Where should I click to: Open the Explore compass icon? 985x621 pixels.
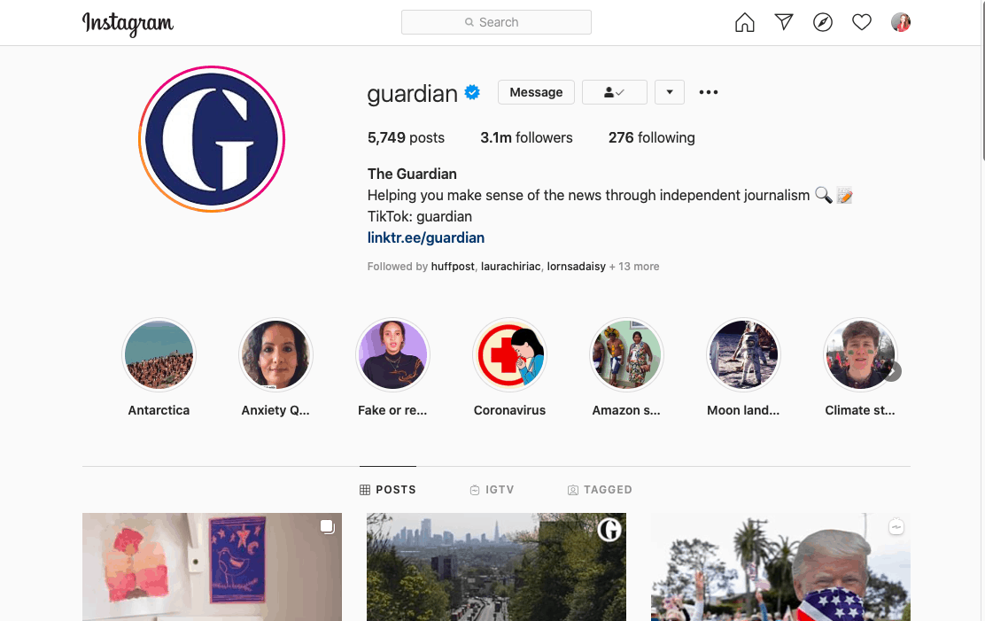pos(823,23)
